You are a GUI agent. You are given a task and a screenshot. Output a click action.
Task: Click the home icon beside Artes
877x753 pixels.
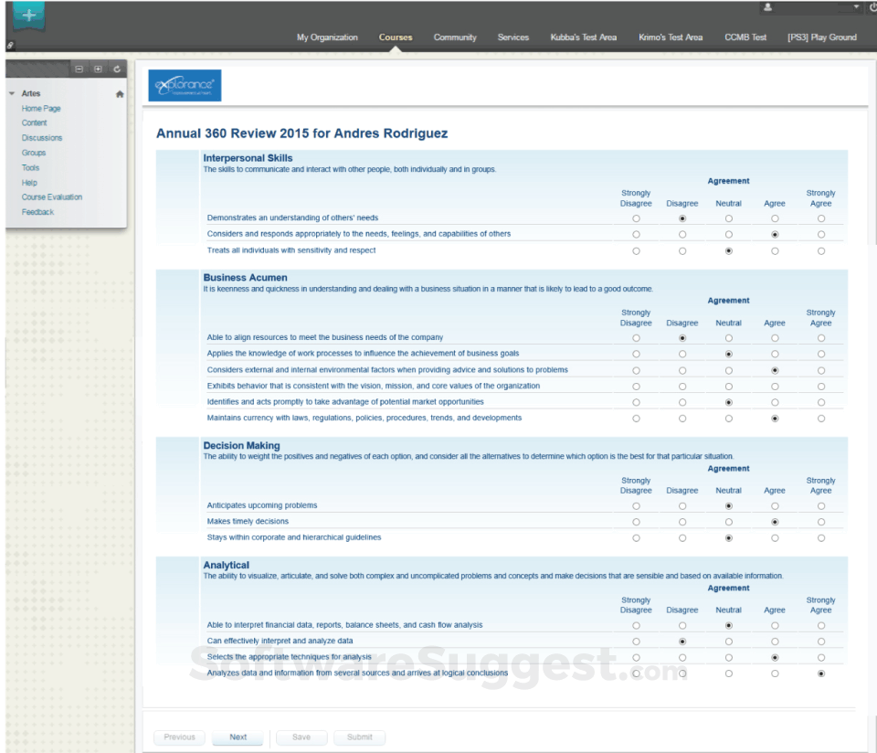point(119,94)
